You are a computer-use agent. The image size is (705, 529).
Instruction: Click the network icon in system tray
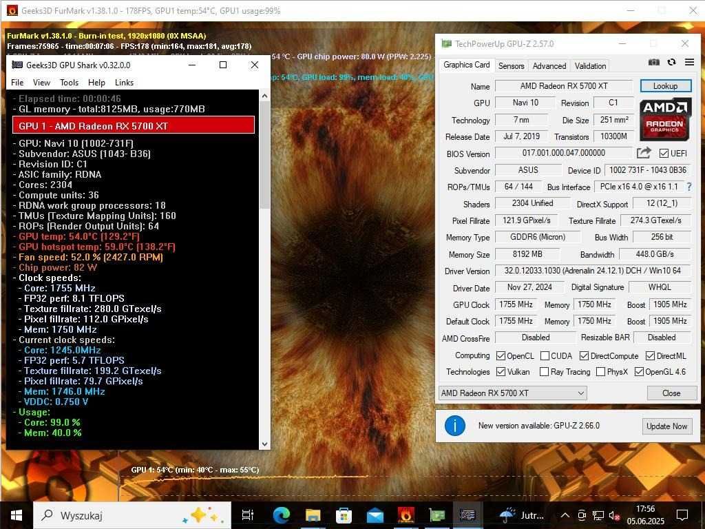[x=598, y=515]
